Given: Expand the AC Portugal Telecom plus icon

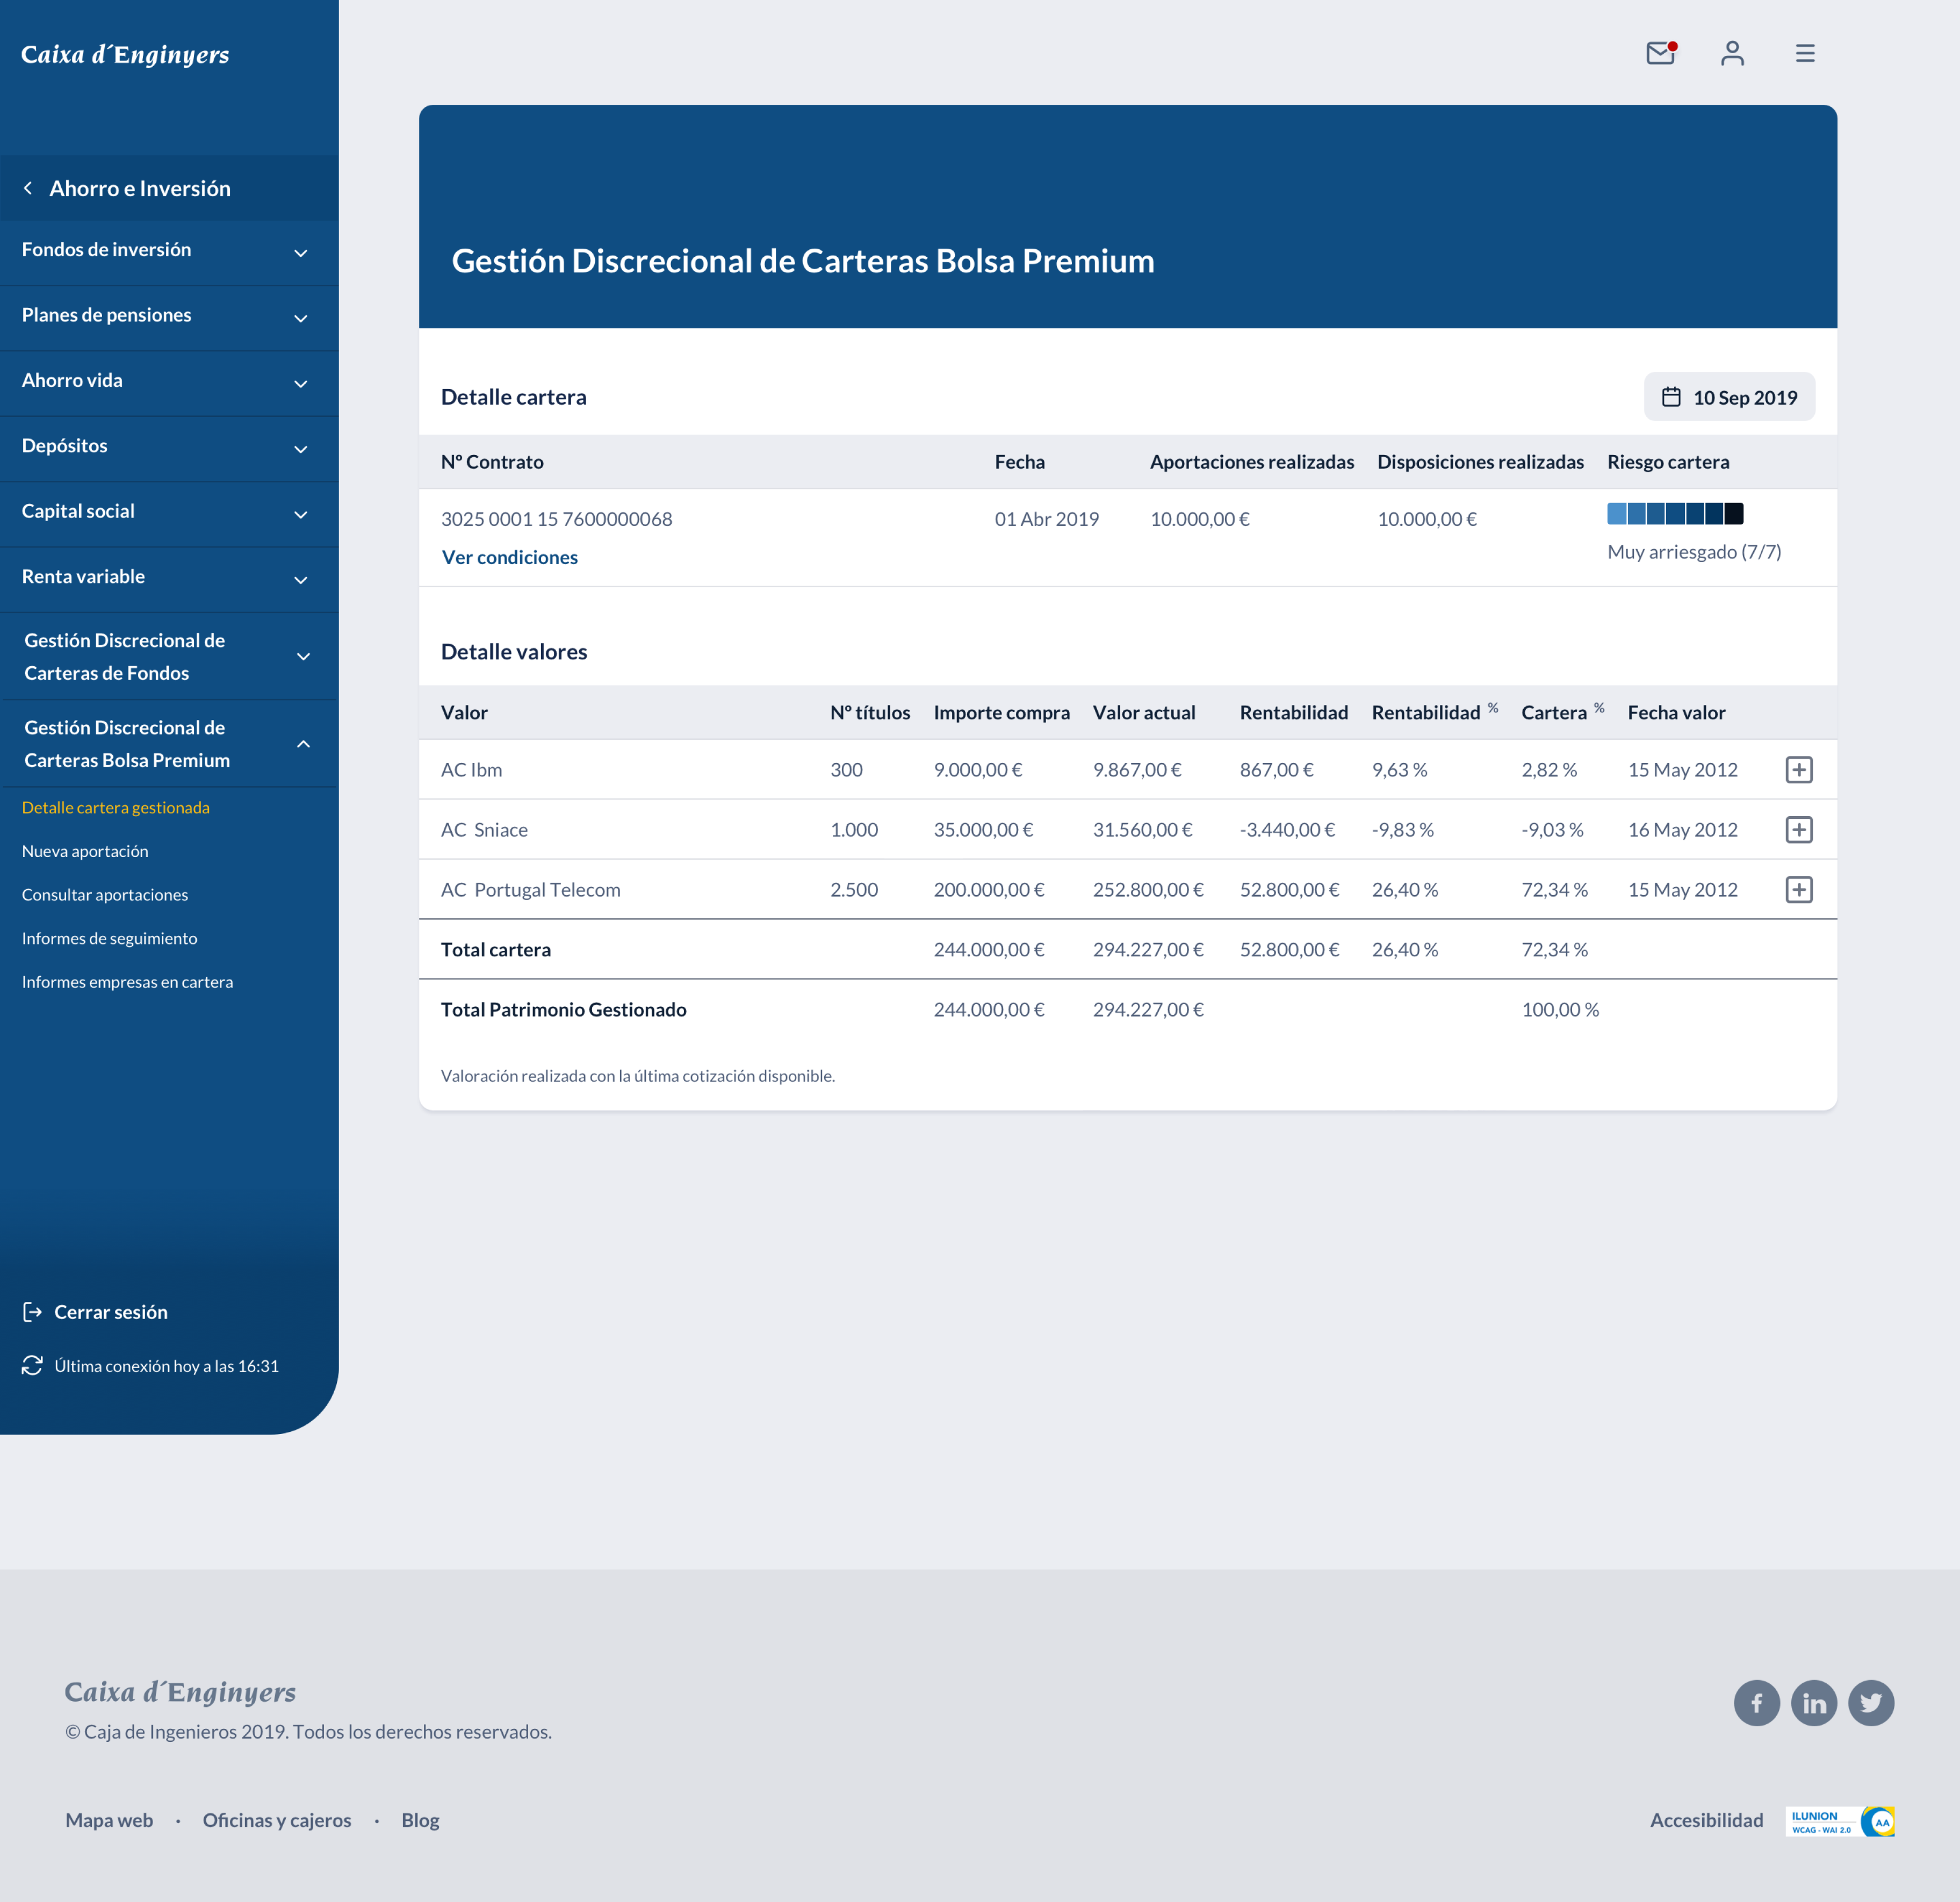Looking at the screenshot, I should click(1799, 890).
